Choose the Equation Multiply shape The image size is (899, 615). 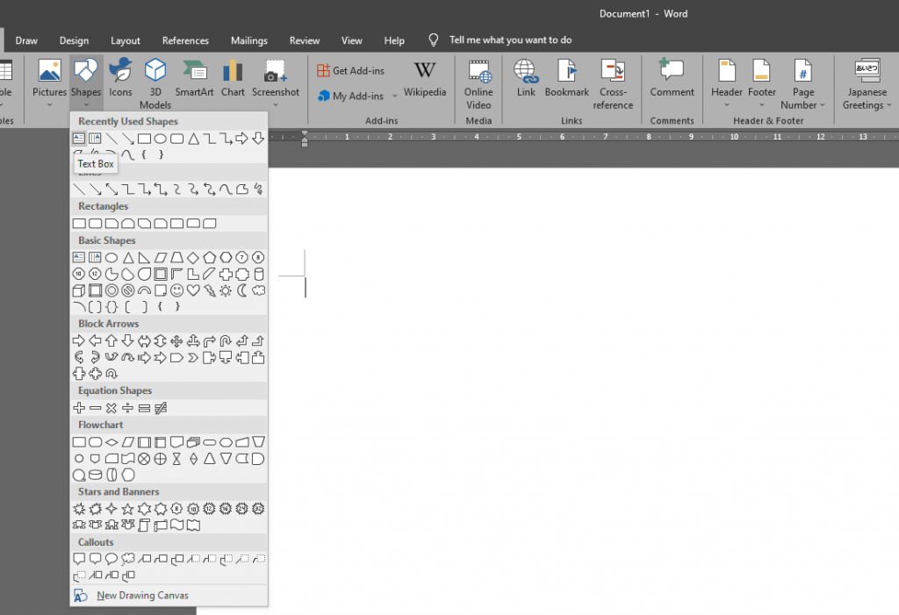click(111, 408)
